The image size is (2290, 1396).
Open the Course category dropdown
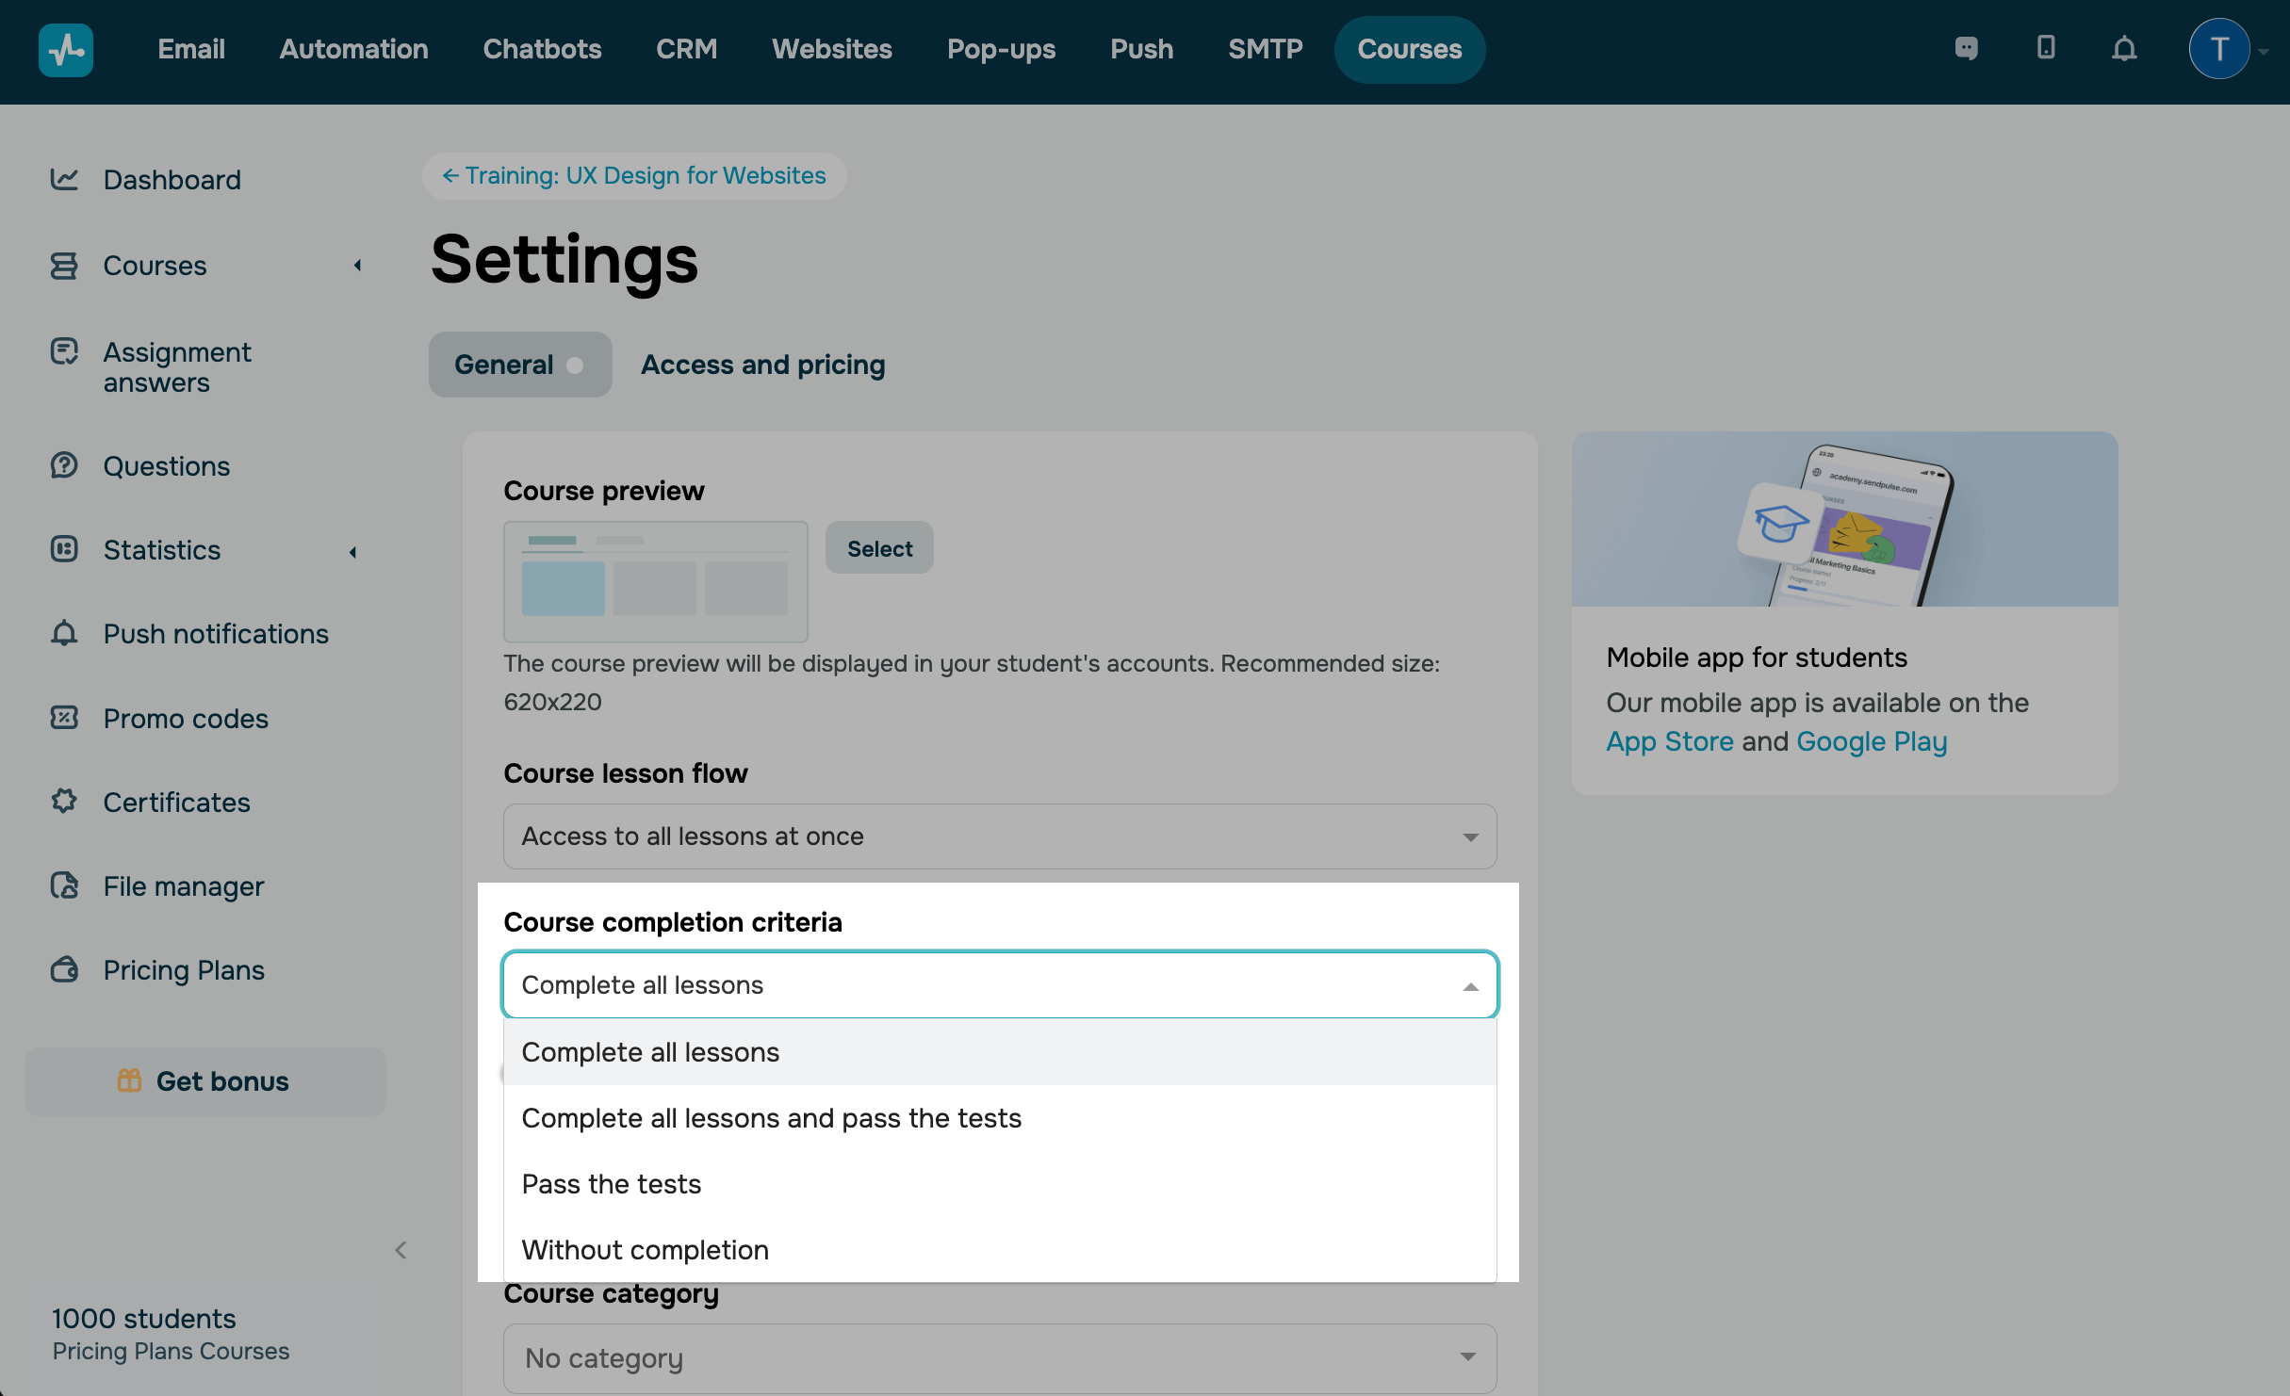click(999, 1357)
